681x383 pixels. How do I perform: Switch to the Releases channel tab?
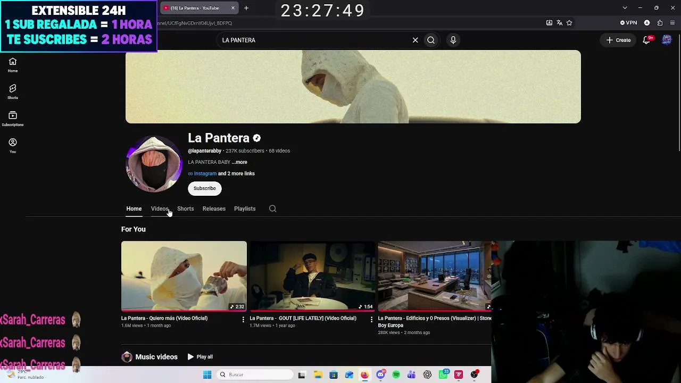click(214, 209)
